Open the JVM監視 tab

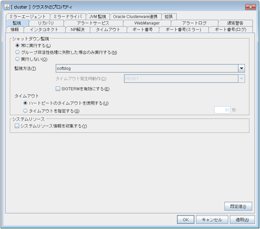click(98, 17)
